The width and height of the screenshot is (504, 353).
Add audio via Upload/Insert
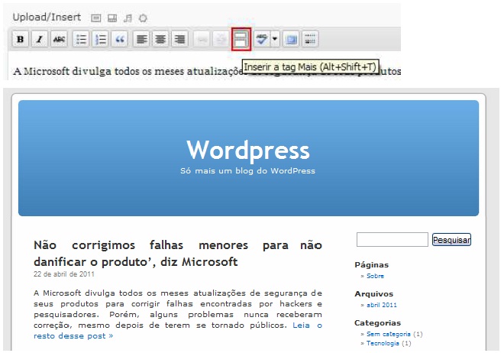click(128, 18)
